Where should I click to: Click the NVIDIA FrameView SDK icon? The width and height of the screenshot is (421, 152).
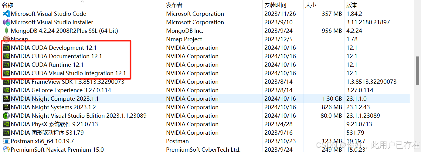[6, 82]
